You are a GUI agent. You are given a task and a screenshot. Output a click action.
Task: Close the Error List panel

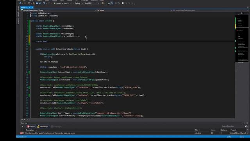(x=247, y=123)
